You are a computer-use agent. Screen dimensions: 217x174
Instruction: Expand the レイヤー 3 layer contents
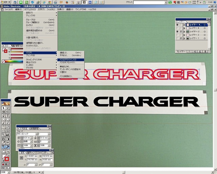click(184, 32)
